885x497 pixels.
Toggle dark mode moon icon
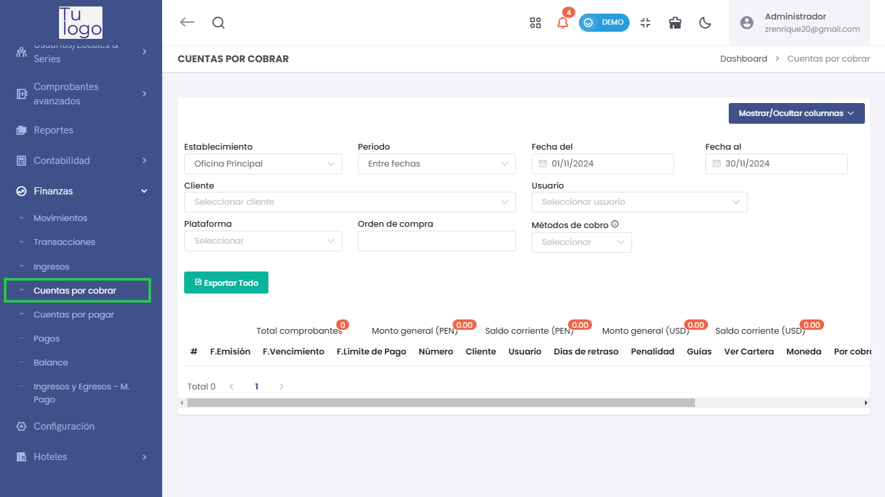[705, 23]
